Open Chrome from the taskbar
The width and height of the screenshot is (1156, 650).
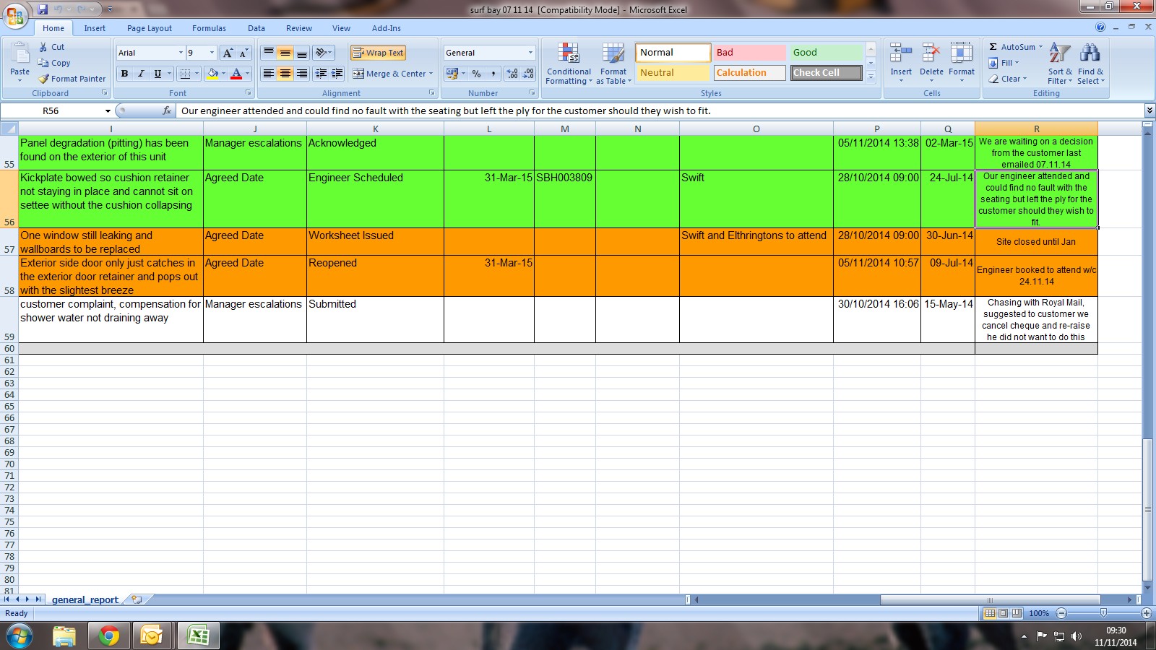109,636
